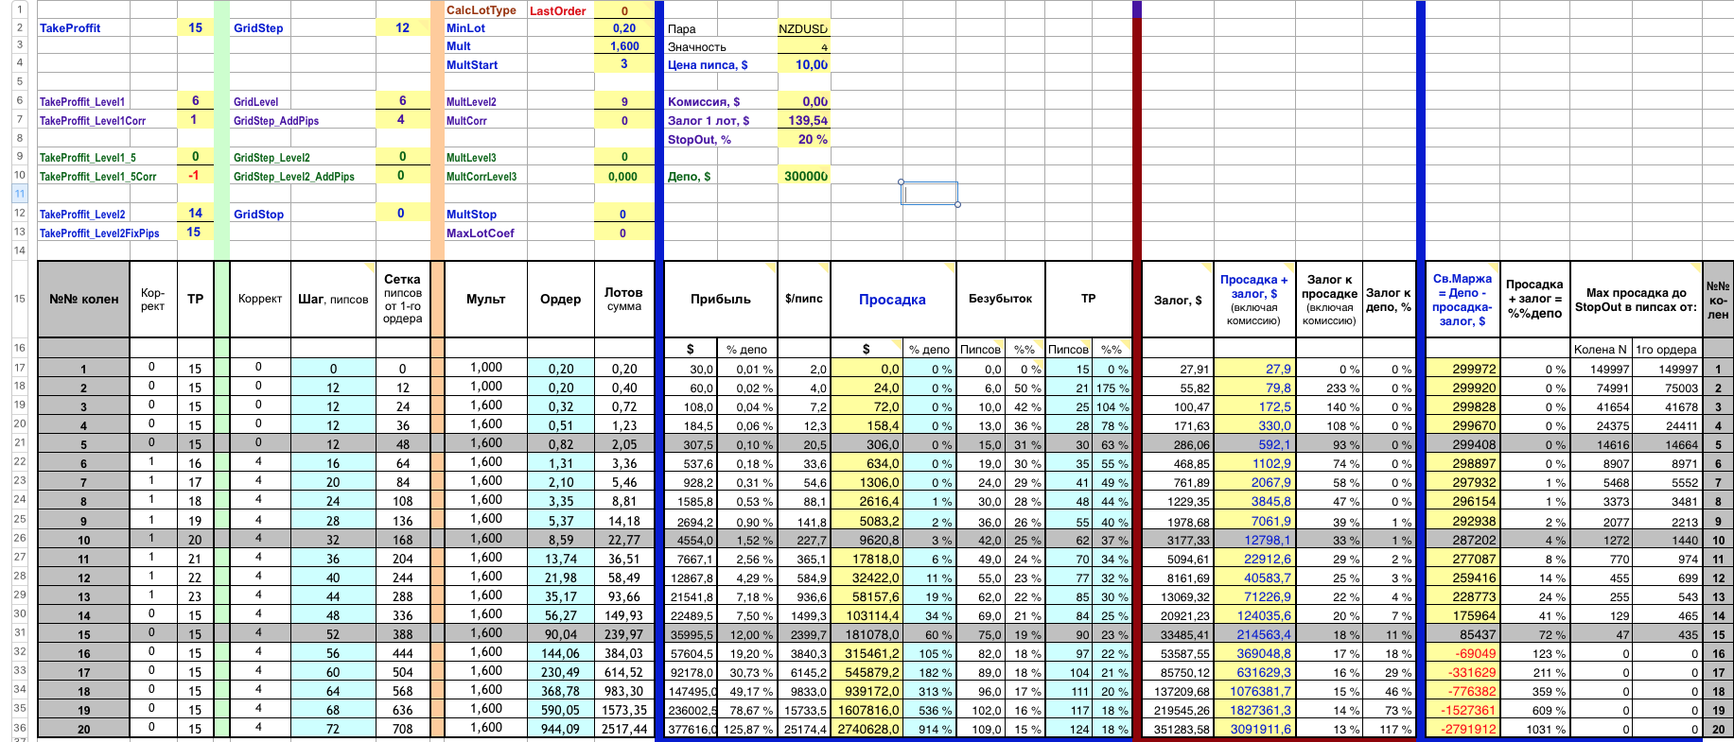Click the $/пипс column header
The height and width of the screenshot is (742, 1734).
(x=803, y=299)
